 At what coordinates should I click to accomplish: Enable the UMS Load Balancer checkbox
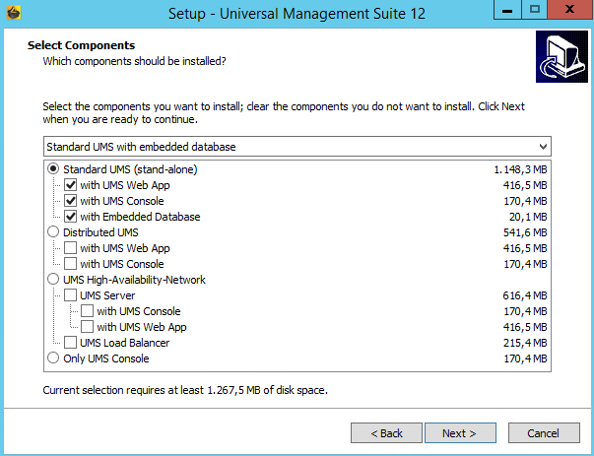[x=71, y=343]
